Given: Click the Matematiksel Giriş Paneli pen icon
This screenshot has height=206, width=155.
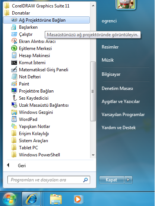Looking at the screenshot, I should click(x=14, y=70).
